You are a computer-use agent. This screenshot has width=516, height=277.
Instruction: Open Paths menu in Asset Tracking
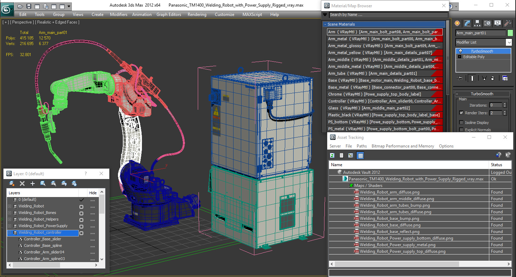(x=362, y=146)
